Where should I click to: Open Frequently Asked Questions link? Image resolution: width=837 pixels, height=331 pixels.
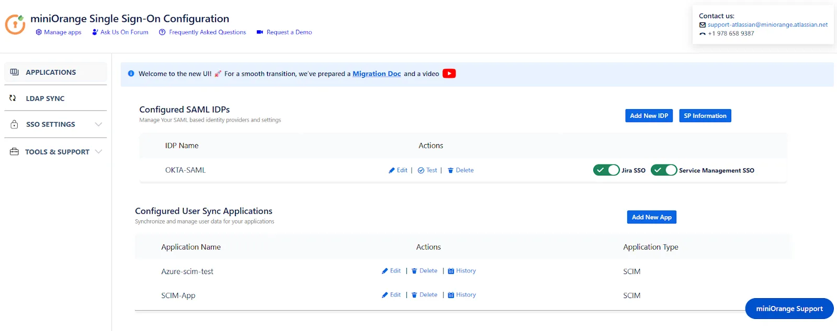click(208, 32)
